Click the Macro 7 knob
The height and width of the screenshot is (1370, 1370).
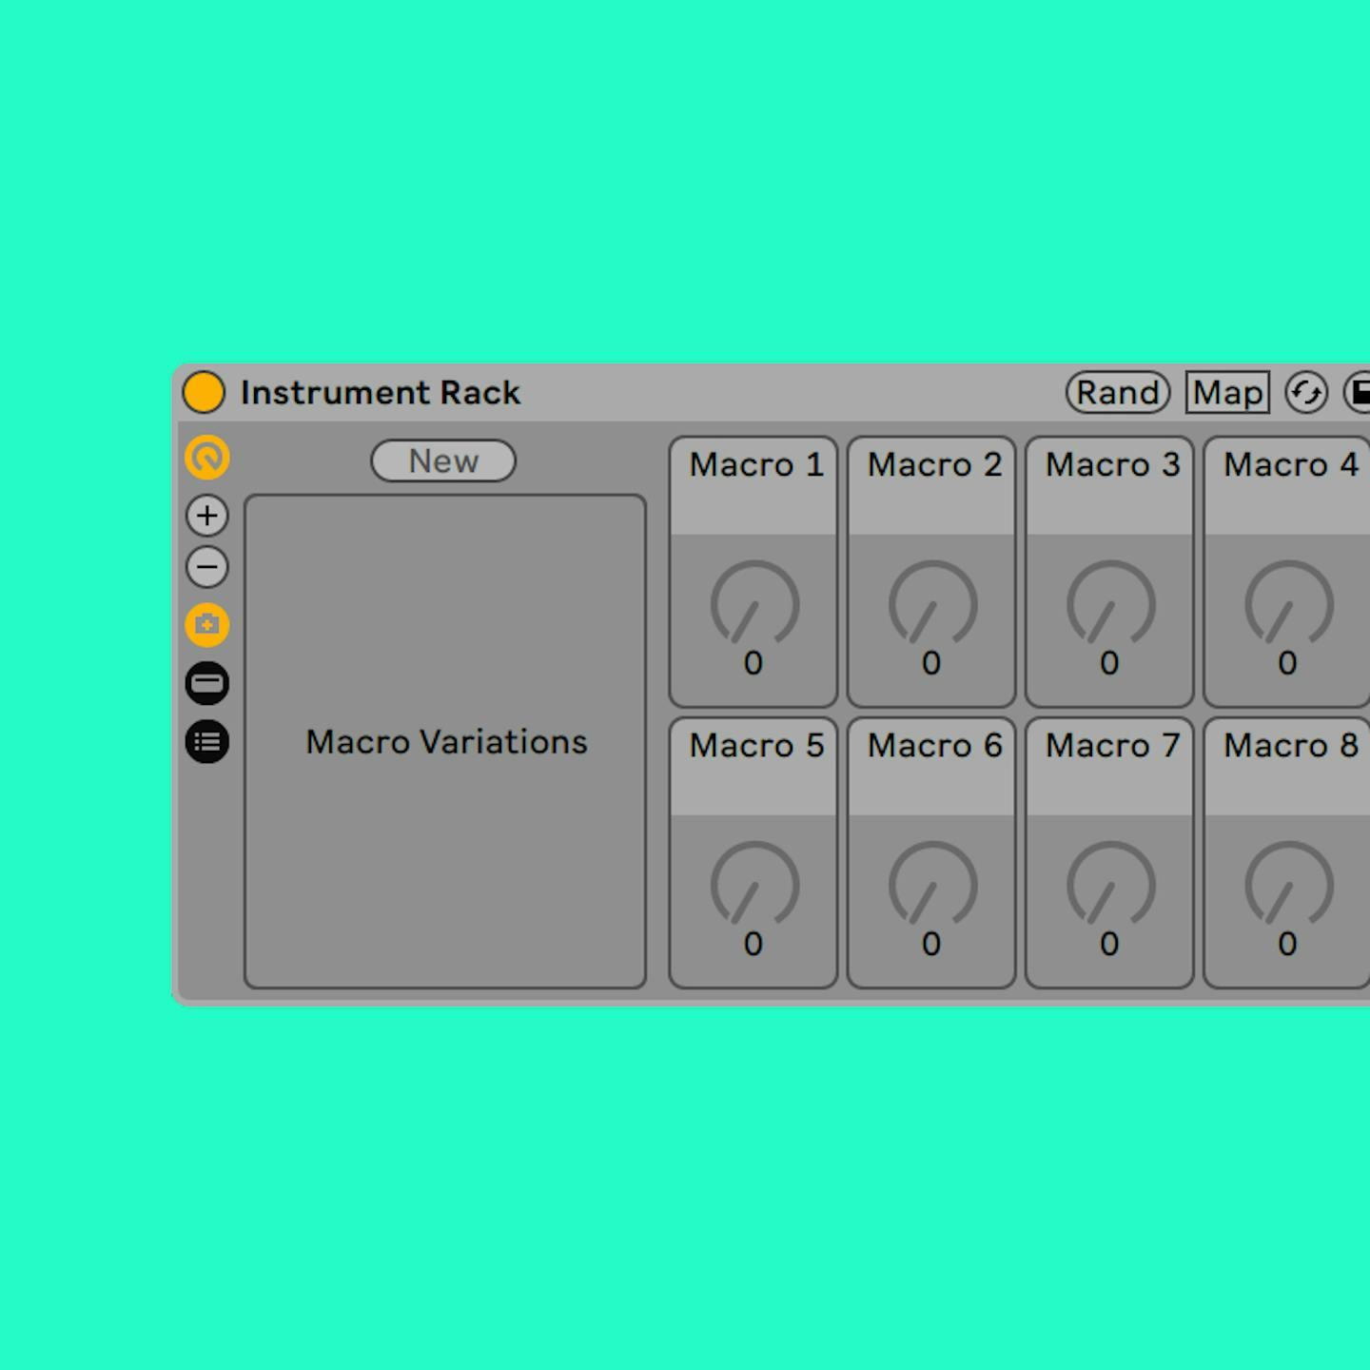coord(1110,884)
